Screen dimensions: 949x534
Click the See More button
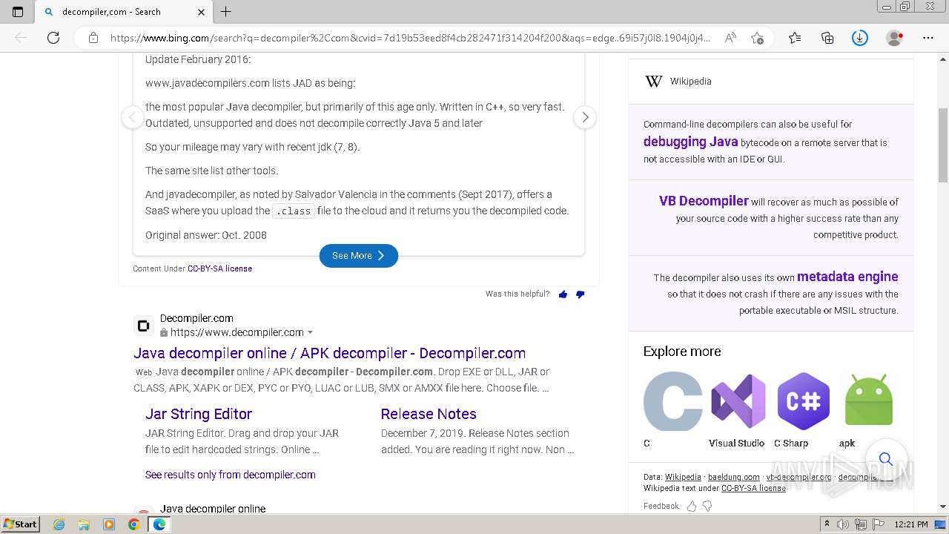click(x=359, y=255)
